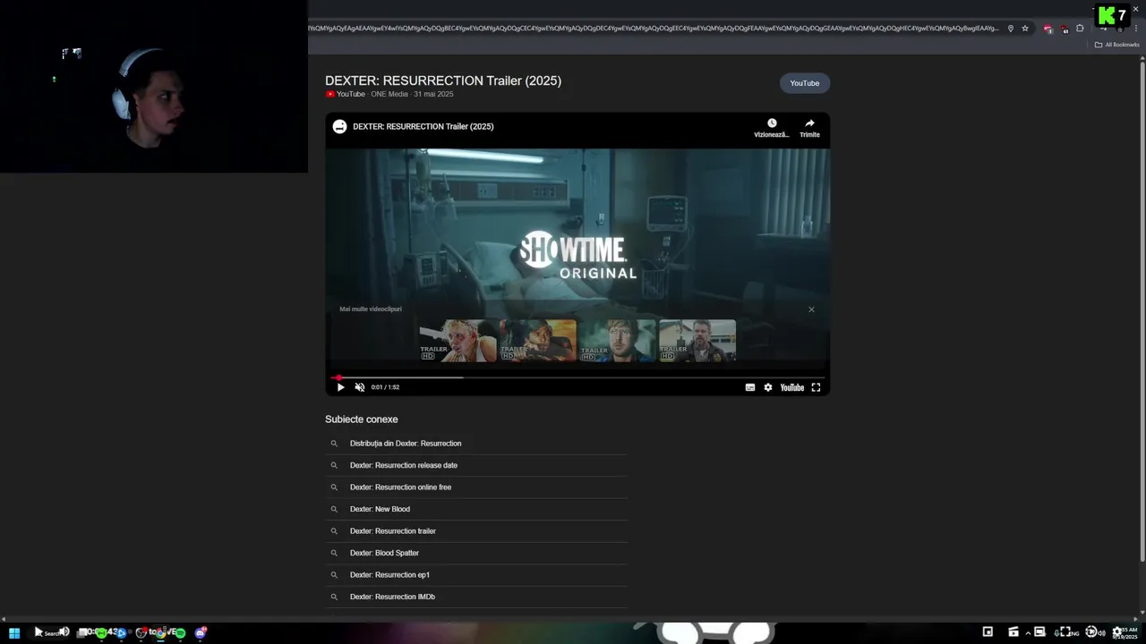Click the page vertical scrollbar
1146x644 pixels.
pos(1142,313)
